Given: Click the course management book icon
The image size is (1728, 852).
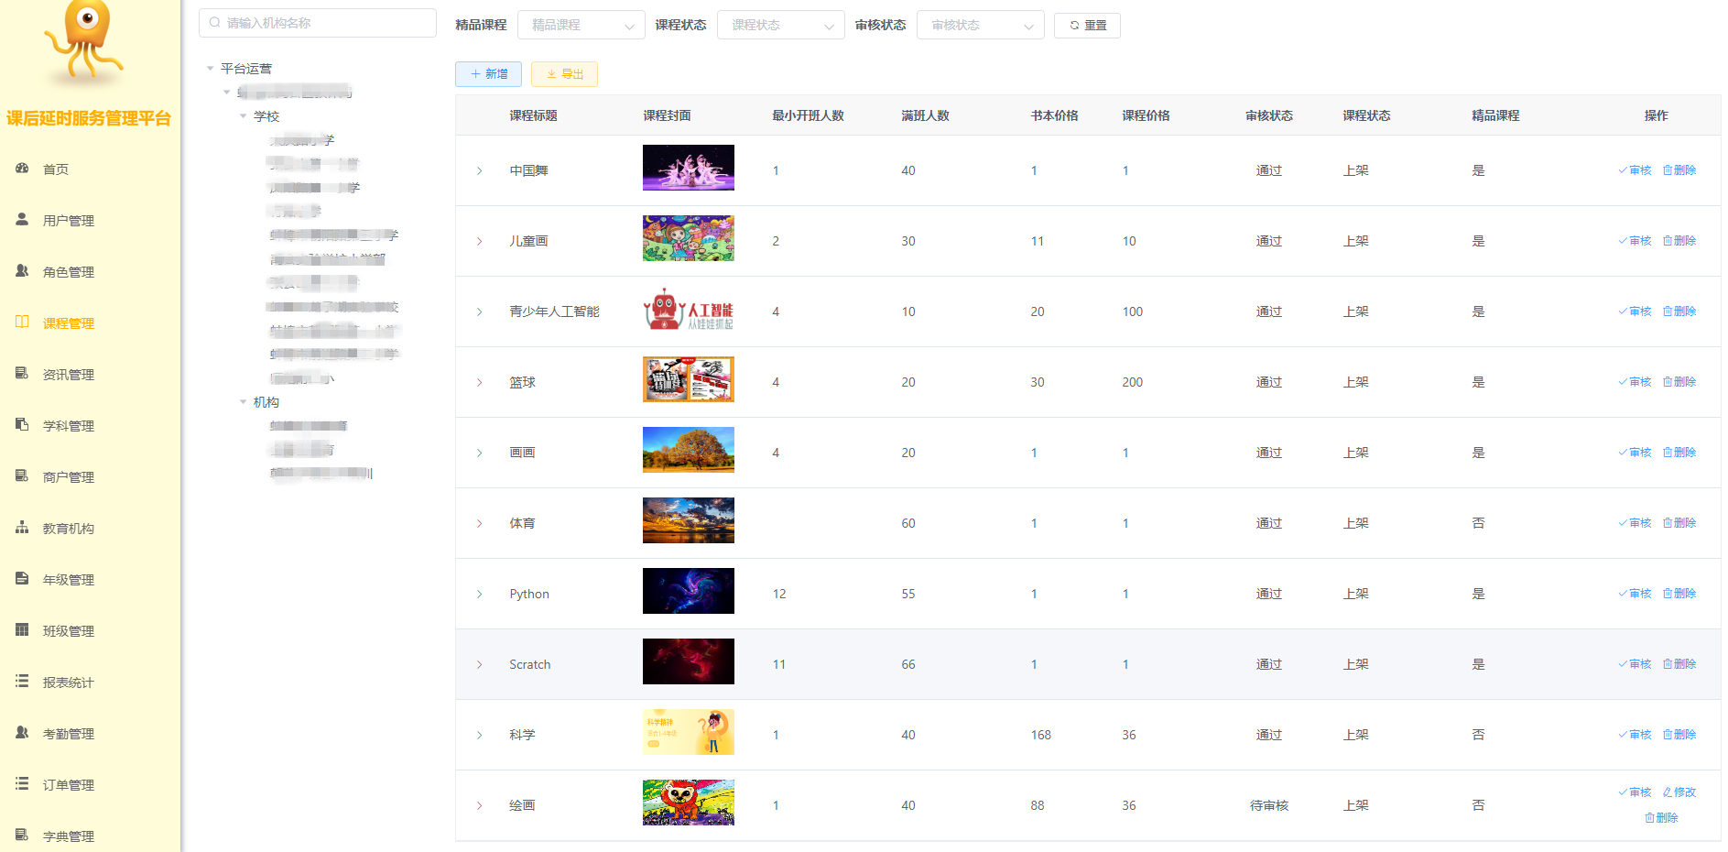Looking at the screenshot, I should [x=22, y=322].
